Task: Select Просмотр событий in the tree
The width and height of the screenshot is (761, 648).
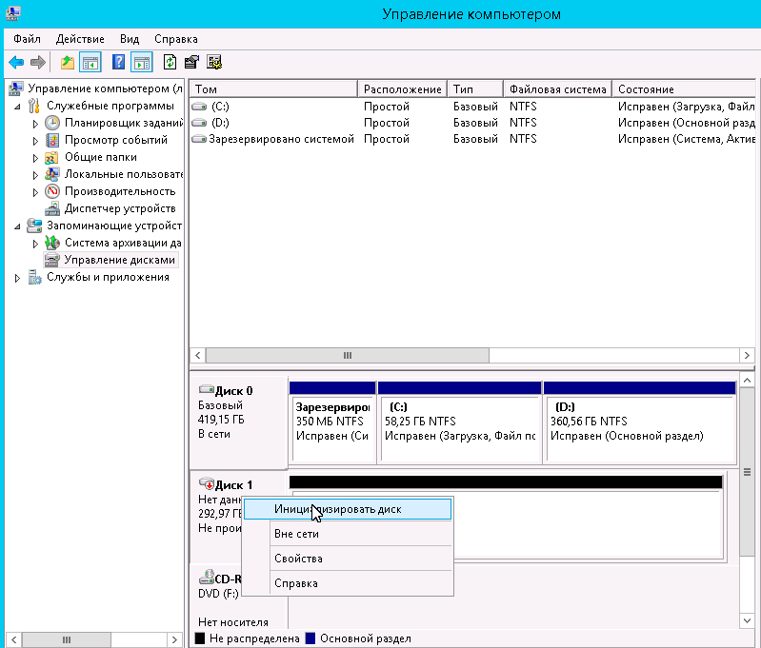Action: (115, 140)
